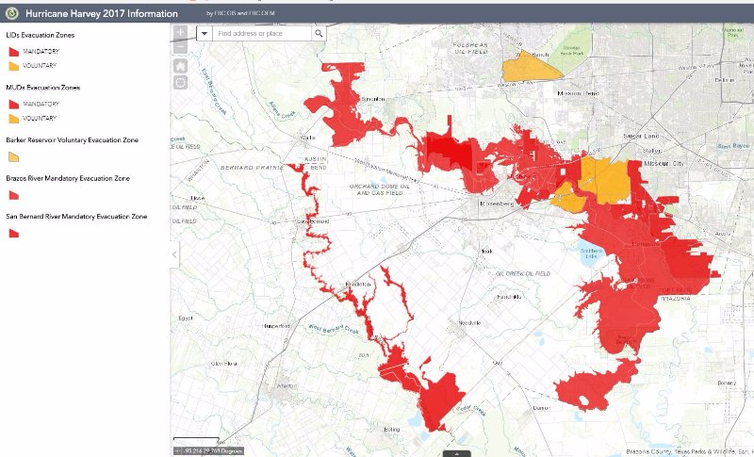Expand the bottom attribute table handle
Image resolution: width=754 pixels, height=457 pixels.
click(457, 453)
